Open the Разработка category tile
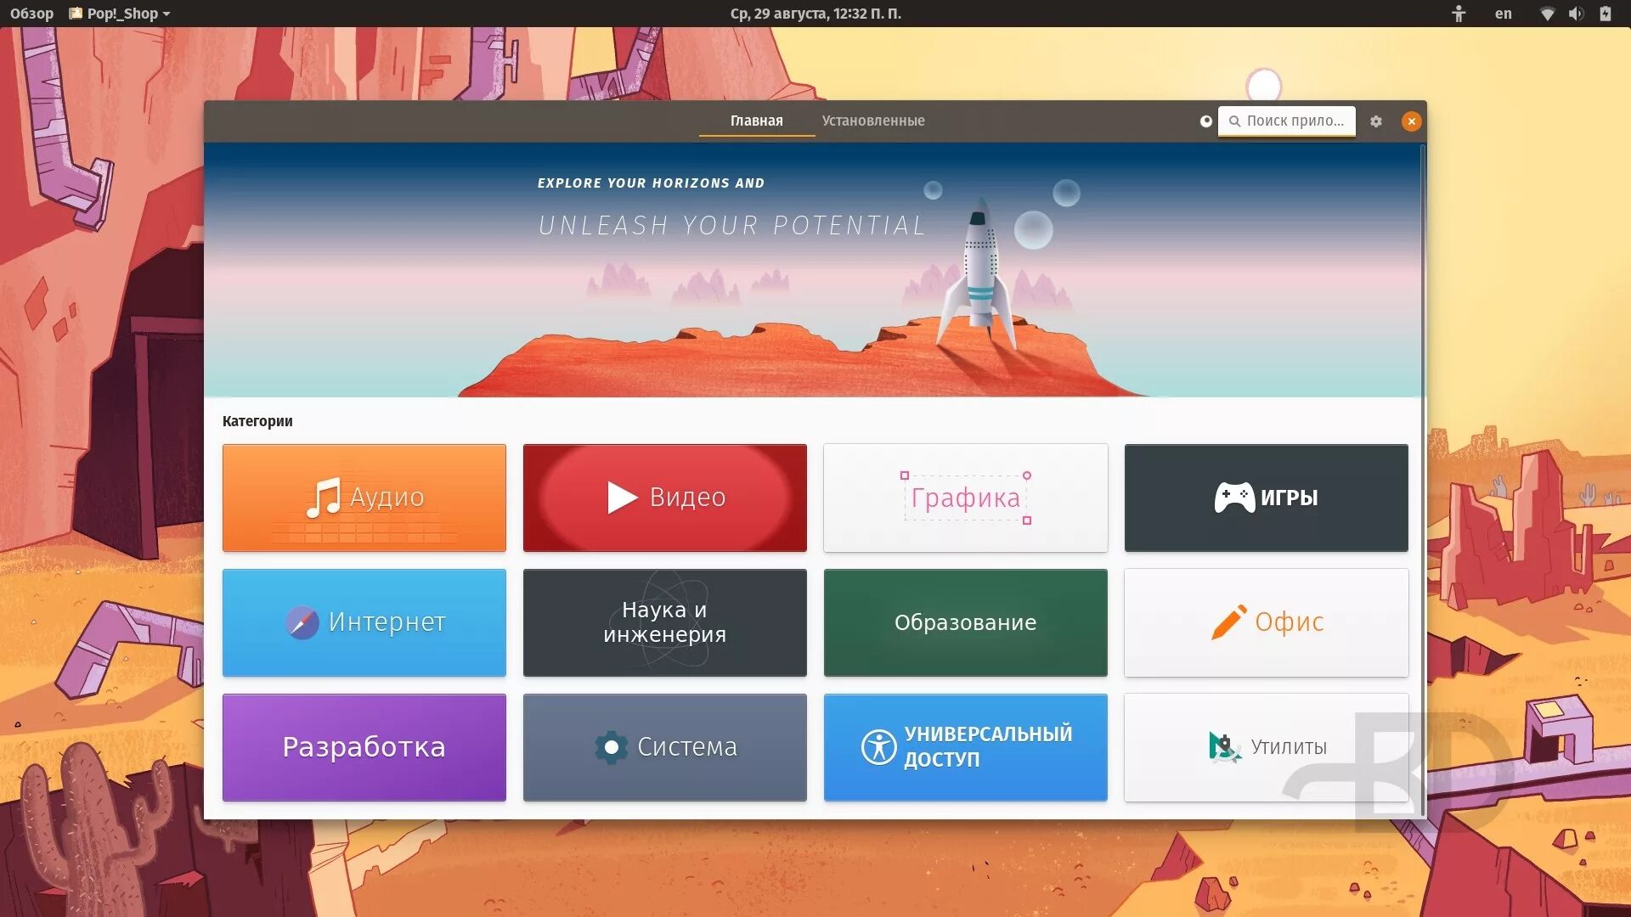The height and width of the screenshot is (917, 1631). pos(364,747)
